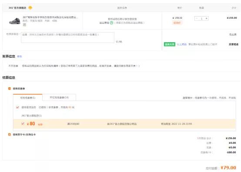Increase quantity with the plus button

pos(207,18)
